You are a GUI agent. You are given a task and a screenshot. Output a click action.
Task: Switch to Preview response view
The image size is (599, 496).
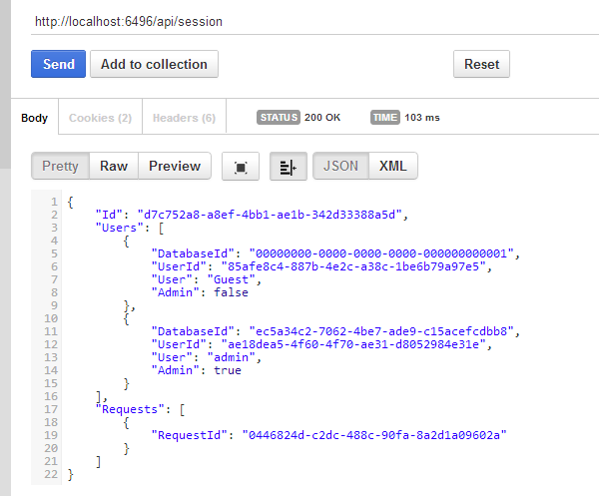175,166
